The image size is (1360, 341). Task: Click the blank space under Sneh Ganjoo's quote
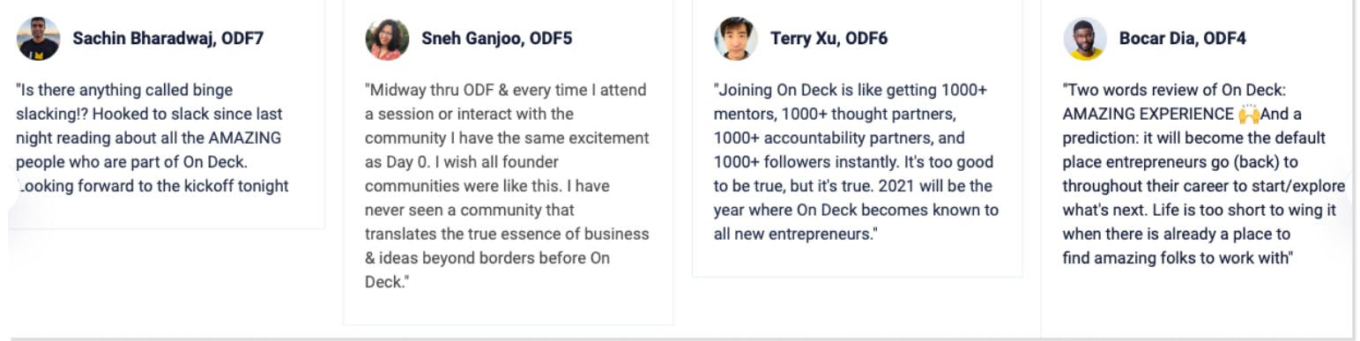[x=508, y=308]
